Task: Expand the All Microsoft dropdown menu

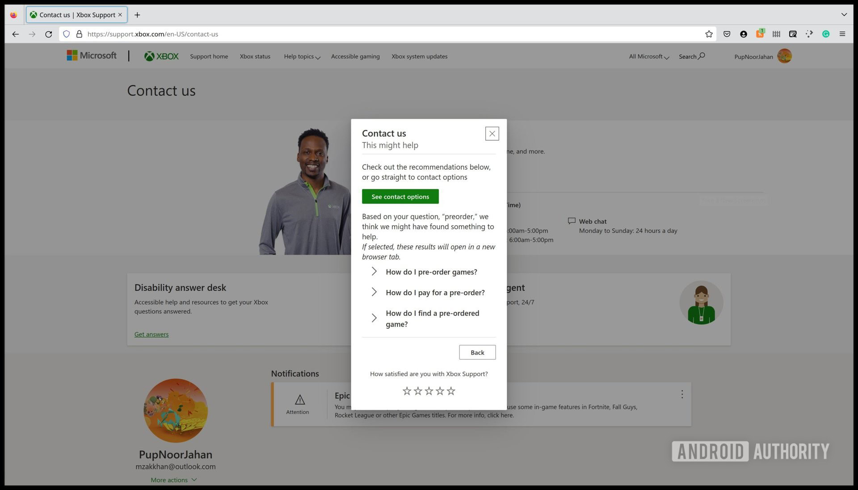Action: pos(647,56)
